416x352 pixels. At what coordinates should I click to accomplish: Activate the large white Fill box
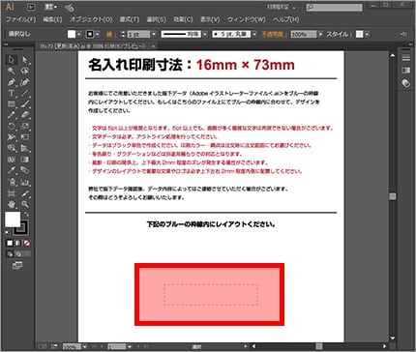13,220
